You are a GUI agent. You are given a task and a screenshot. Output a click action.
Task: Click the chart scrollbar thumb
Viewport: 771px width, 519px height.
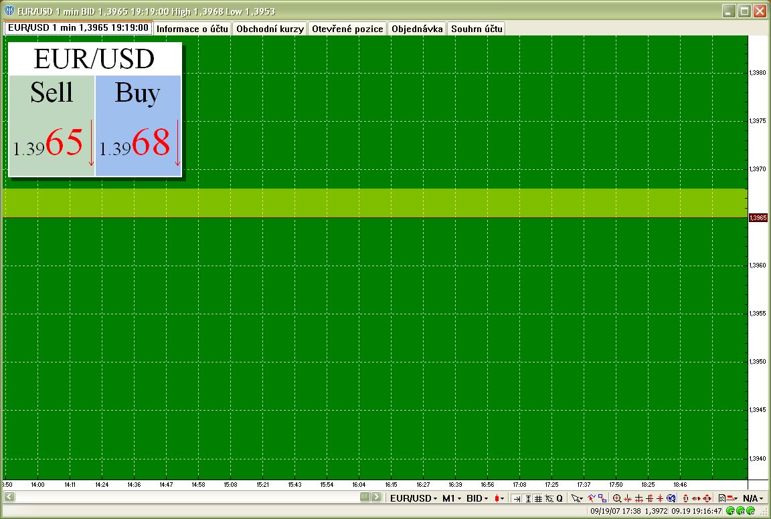[x=365, y=497]
